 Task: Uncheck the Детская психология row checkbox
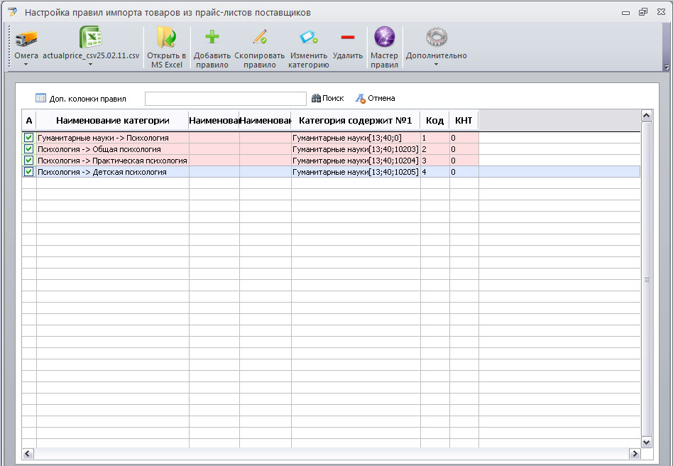(29, 171)
